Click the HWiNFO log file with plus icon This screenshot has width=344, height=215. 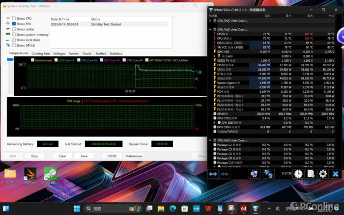point(311,174)
